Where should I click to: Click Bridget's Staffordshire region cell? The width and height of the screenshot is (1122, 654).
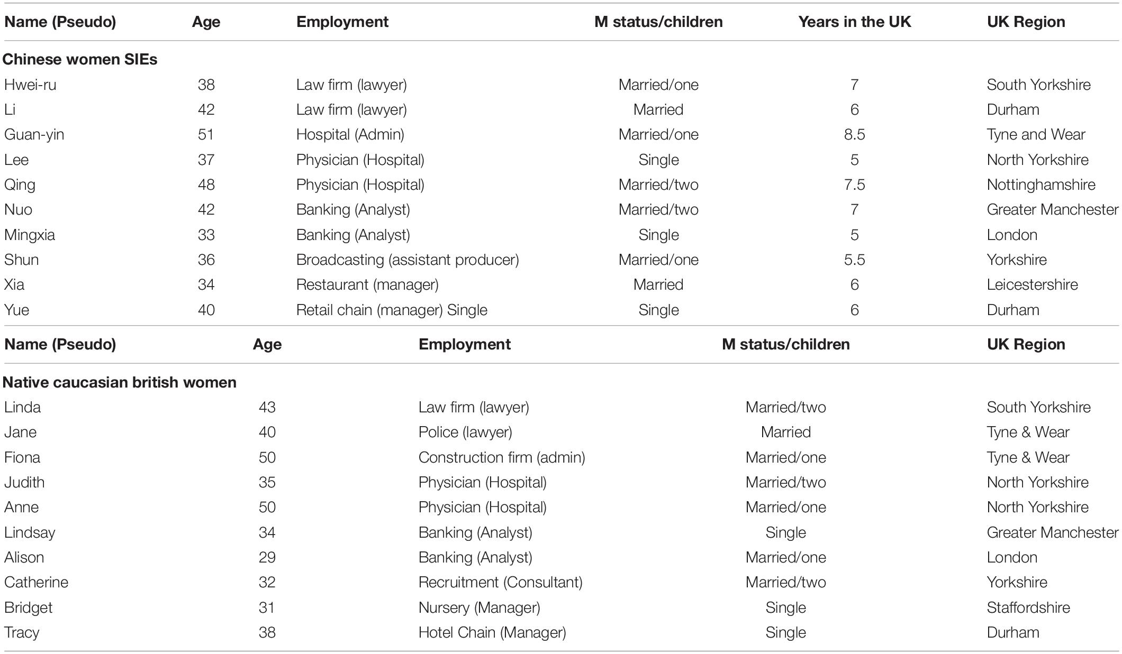(x=1028, y=607)
